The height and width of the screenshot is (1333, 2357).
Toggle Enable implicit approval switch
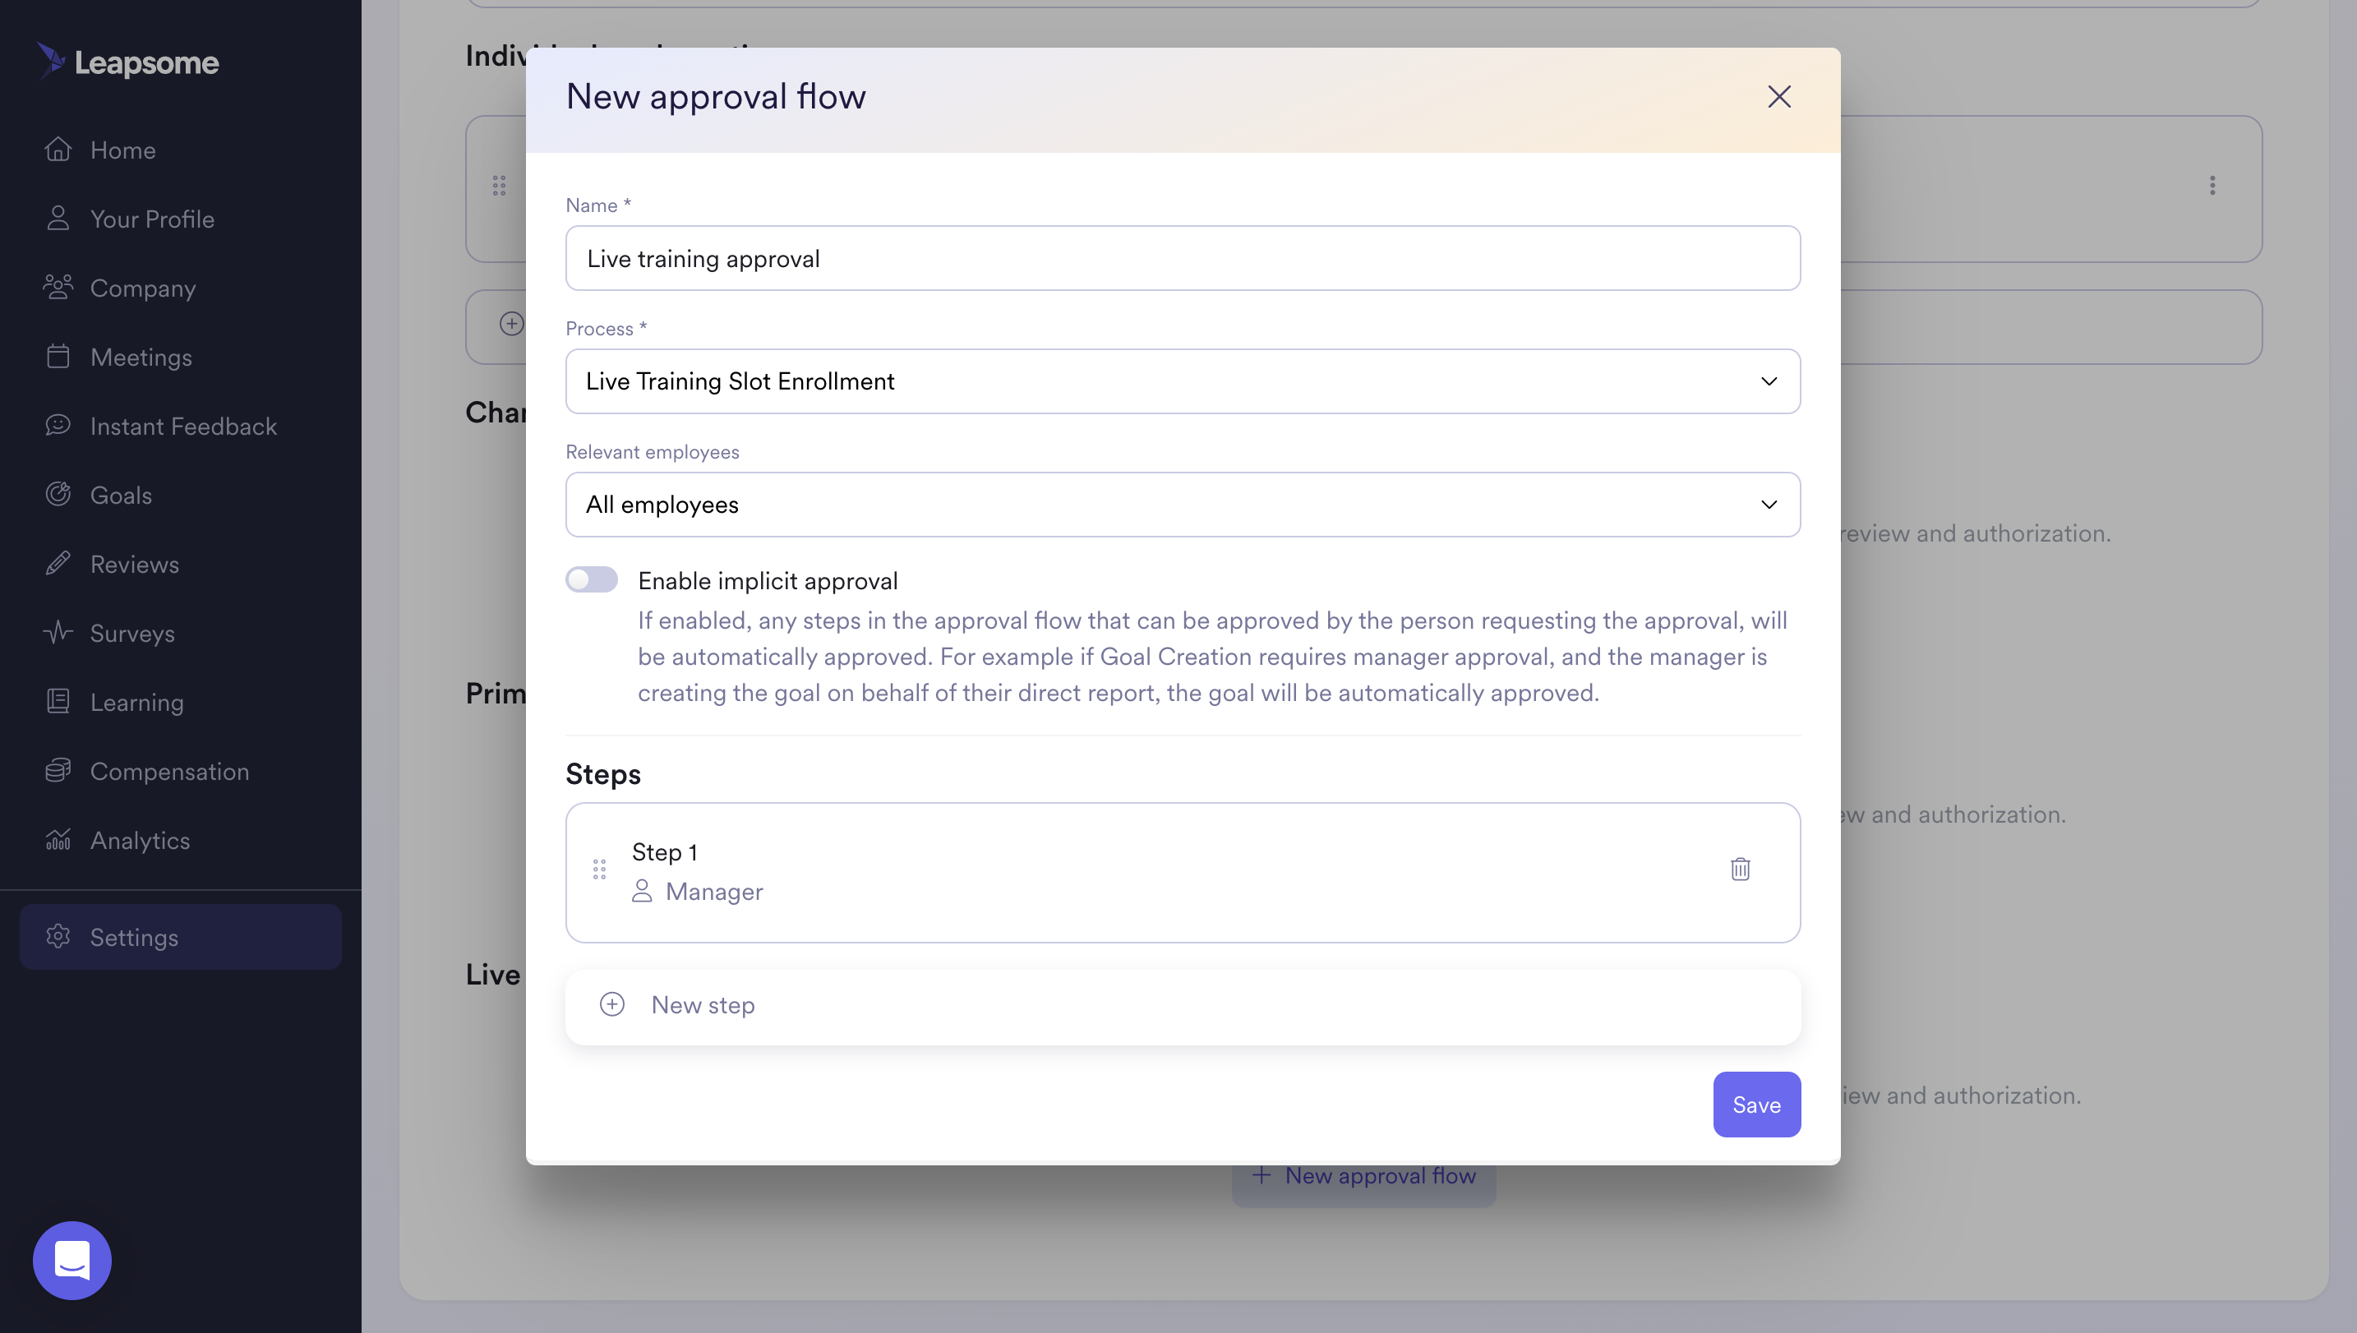[592, 579]
